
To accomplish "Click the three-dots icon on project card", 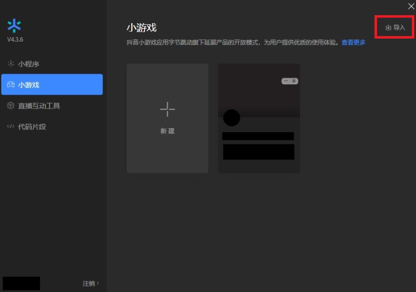I will tap(286, 81).
